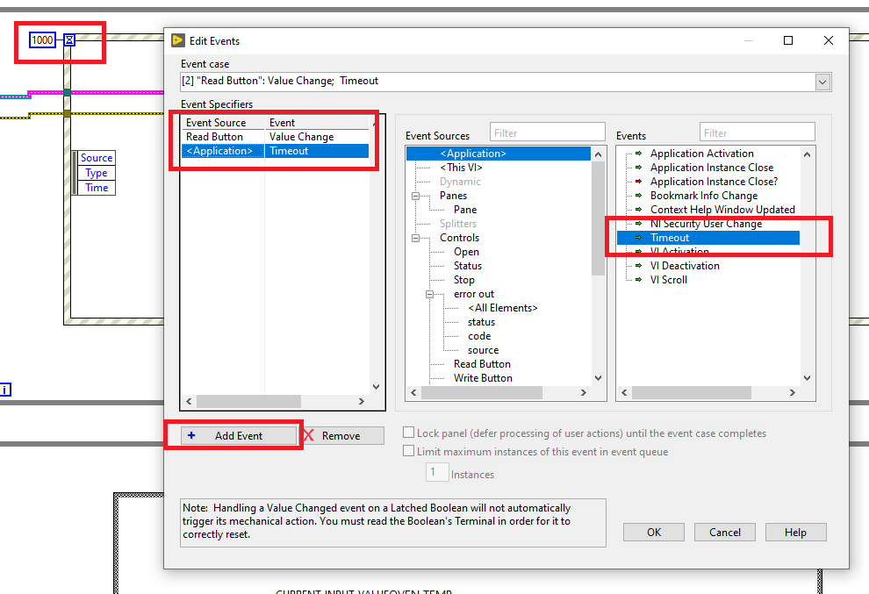This screenshot has width=869, height=594.
Task: Select Read Button Value Change specifier row
Action: pos(276,137)
